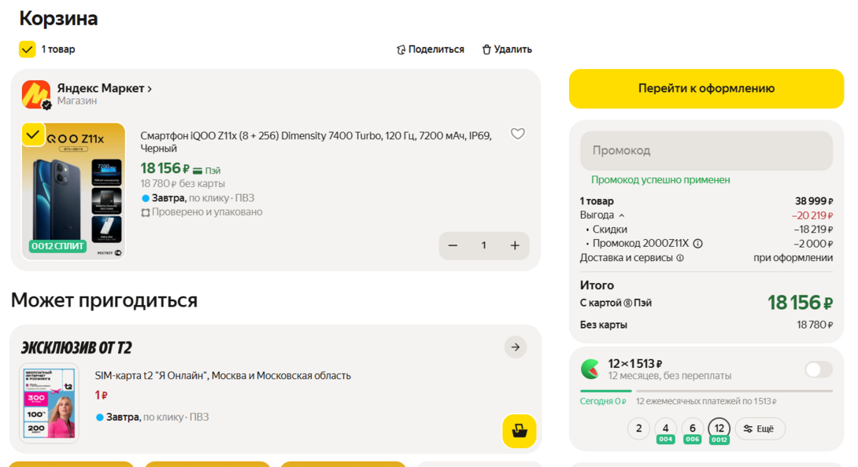Screen dimensions: 858x467
Task: Open SIM-карта t2 product thumbnail
Action: coord(50,403)
